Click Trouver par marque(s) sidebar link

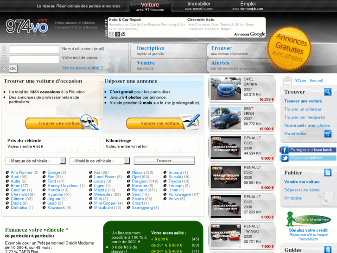point(305,117)
